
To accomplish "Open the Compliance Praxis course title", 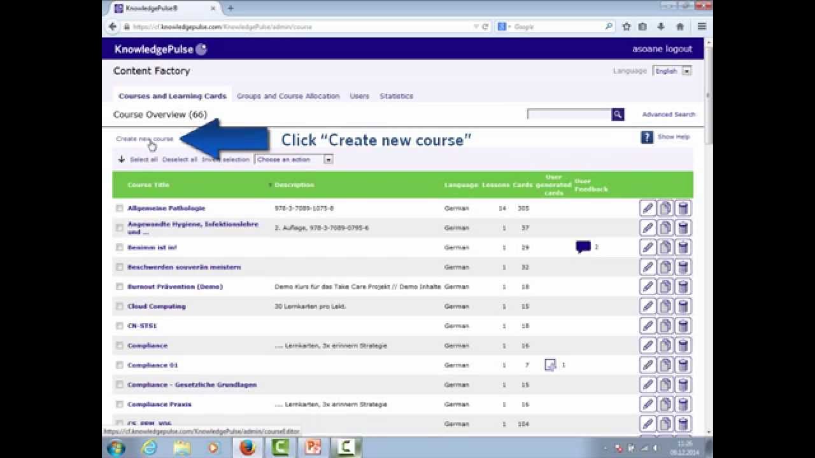I will (159, 405).
